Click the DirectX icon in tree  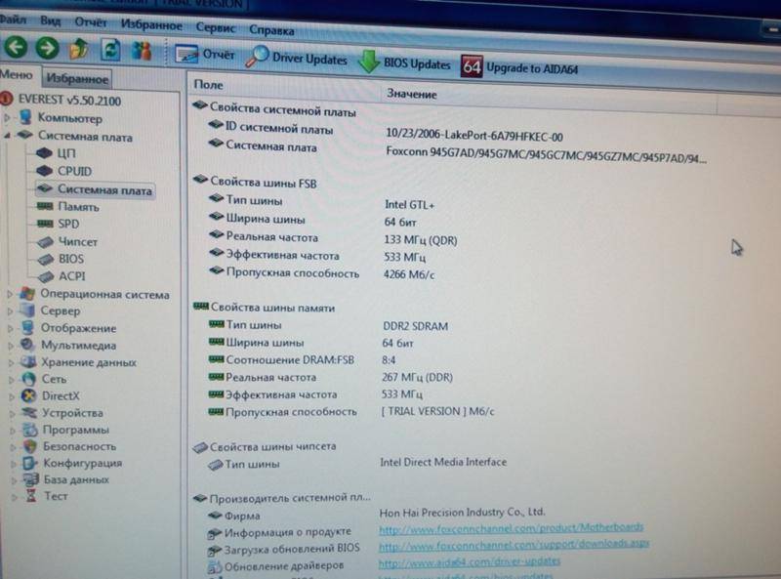(29, 396)
